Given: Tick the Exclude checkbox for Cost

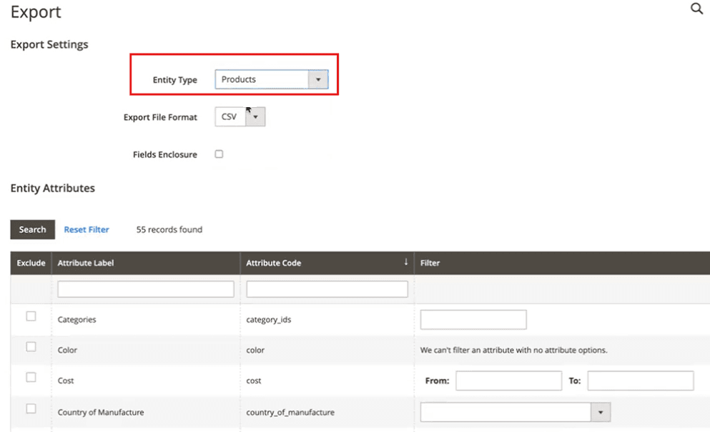Looking at the screenshot, I should point(31,377).
